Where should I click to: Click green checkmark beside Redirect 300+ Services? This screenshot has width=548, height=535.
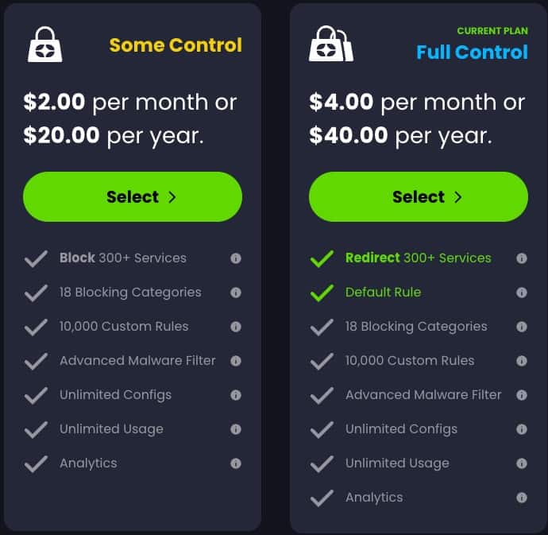tap(322, 258)
